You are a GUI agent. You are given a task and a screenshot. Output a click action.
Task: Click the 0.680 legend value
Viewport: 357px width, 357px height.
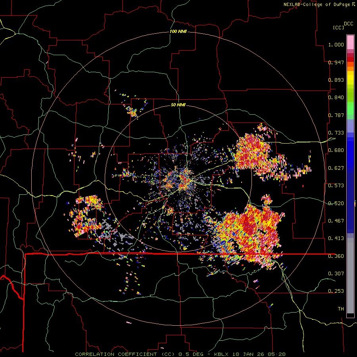[x=336, y=150]
